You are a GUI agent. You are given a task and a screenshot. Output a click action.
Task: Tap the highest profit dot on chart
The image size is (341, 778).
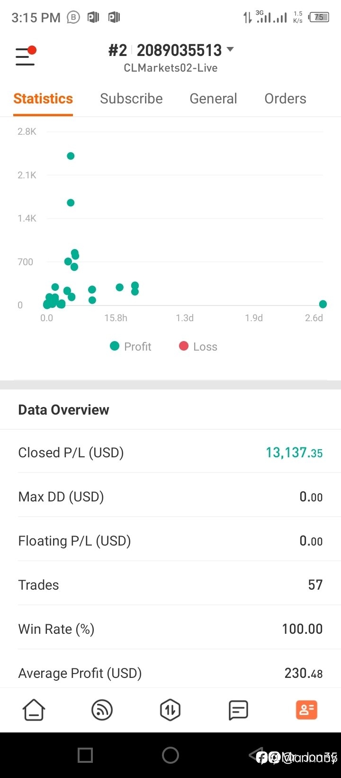point(71,156)
